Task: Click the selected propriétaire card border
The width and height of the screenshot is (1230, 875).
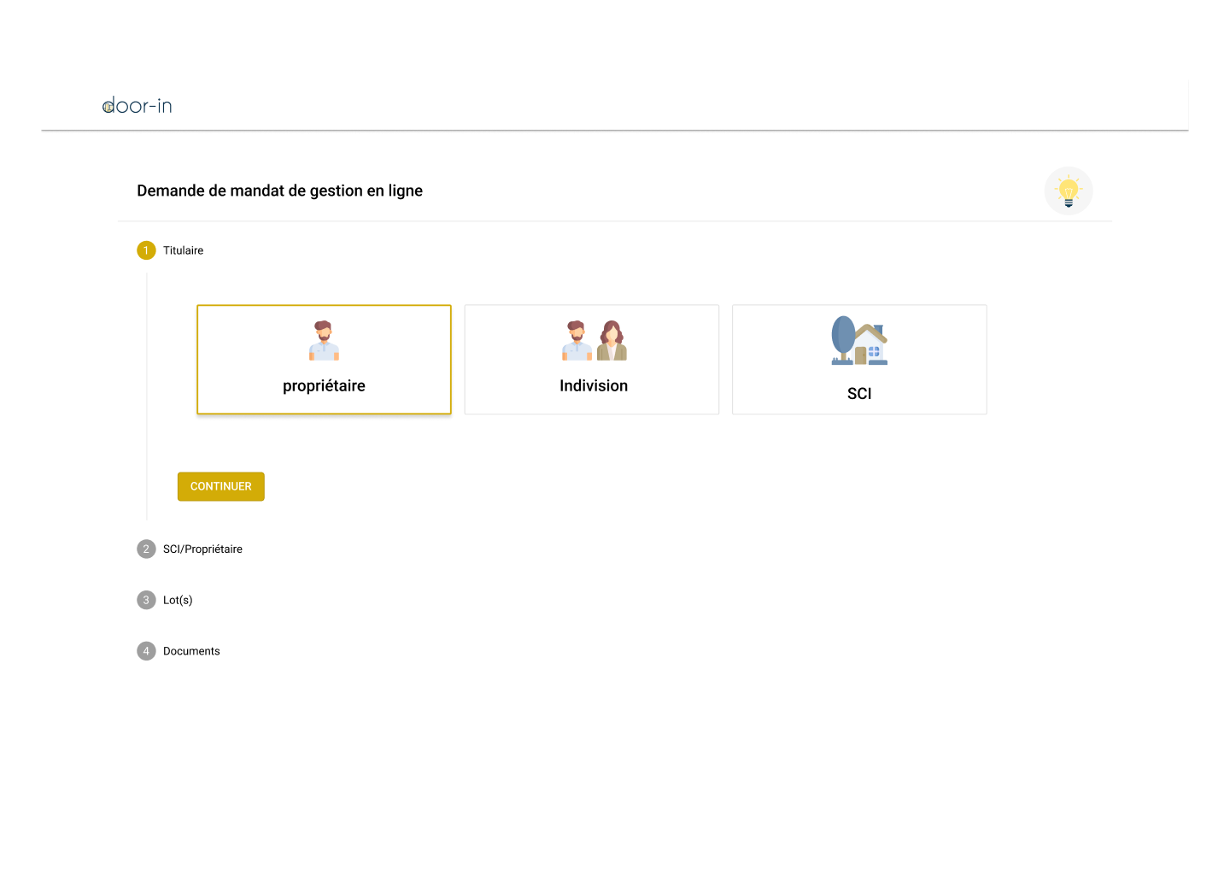Action: point(324,305)
